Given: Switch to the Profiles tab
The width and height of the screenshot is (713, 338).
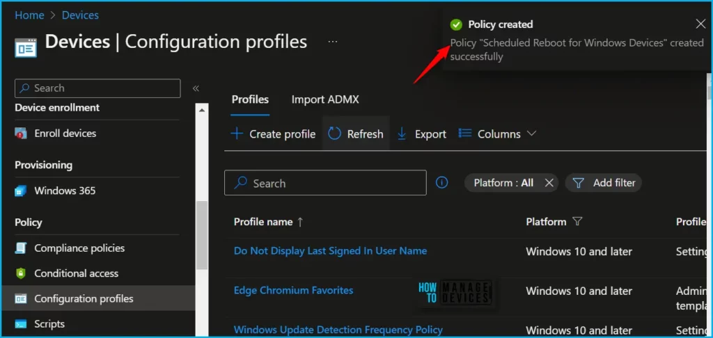Looking at the screenshot, I should click(250, 99).
